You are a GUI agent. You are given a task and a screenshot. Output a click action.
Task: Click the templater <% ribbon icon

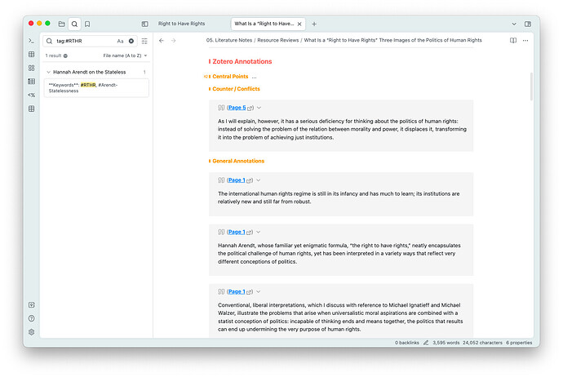point(31,95)
